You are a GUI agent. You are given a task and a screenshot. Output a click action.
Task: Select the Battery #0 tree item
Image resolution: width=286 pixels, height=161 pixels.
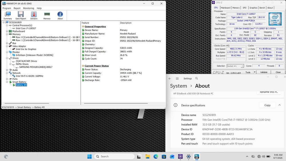coord(21,85)
